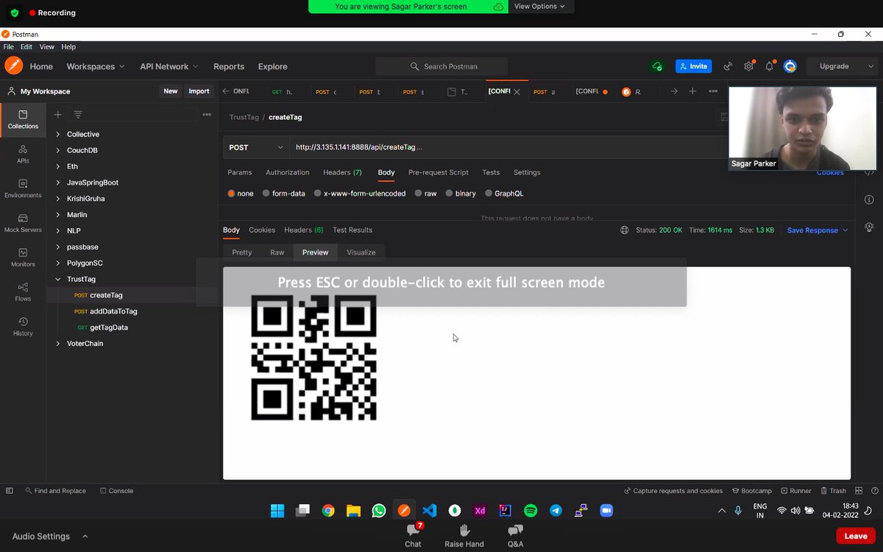Open the capture requests satellite icon in the header
Screen dimensions: 883x552
click(728, 66)
